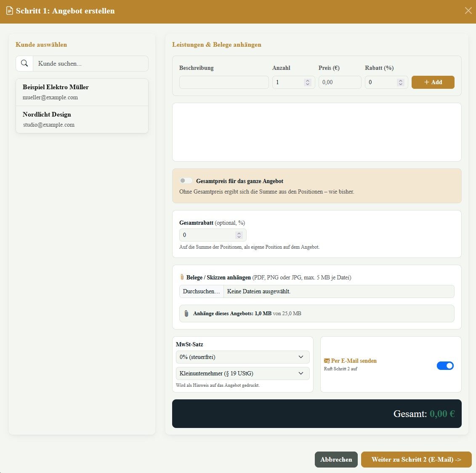Disable the Per E-Mail senden switch

coord(445,366)
